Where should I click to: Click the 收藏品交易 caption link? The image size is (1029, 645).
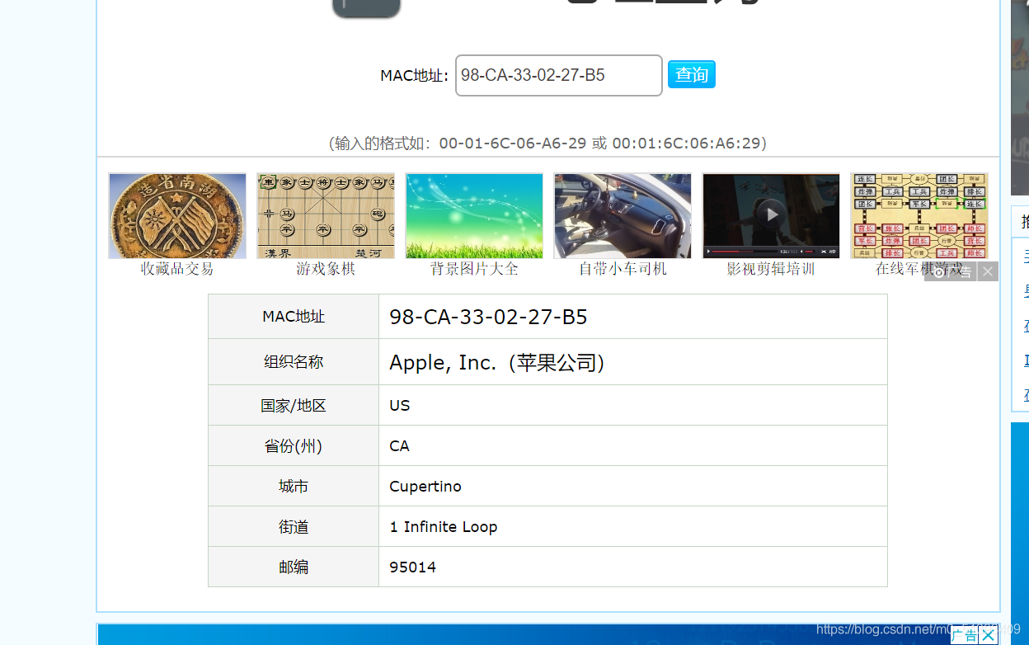coord(177,269)
